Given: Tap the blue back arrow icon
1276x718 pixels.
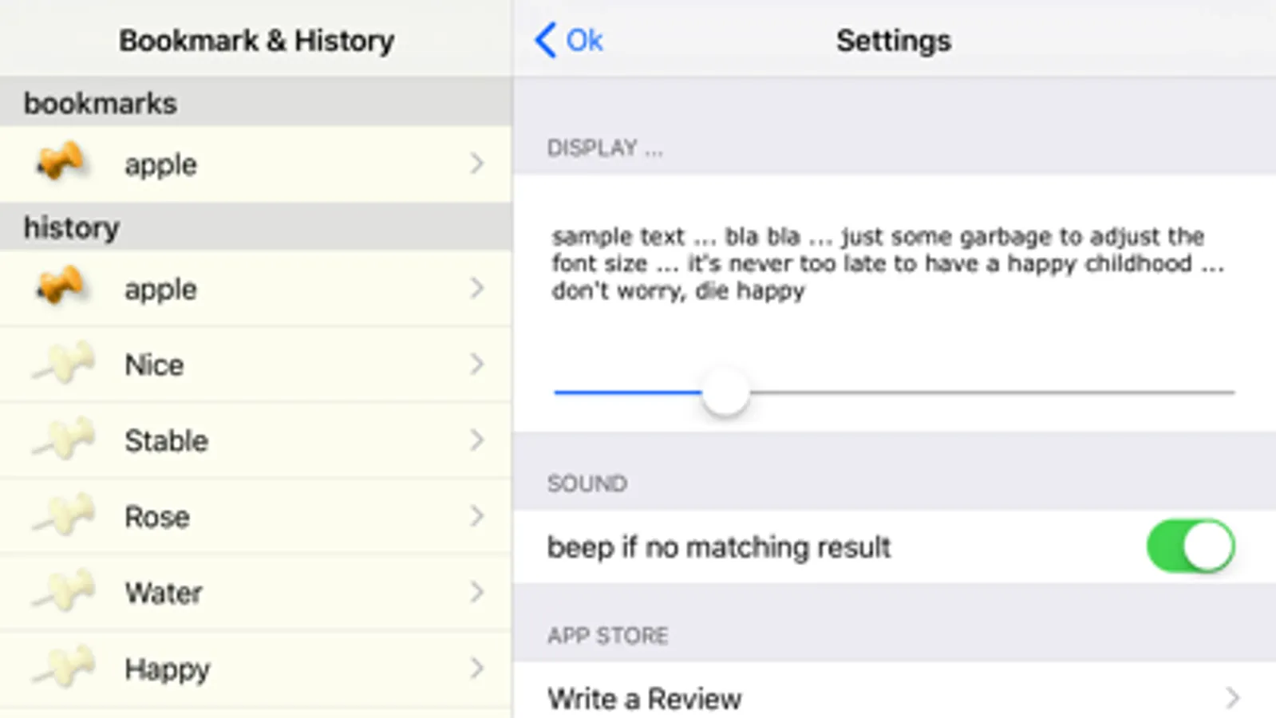Looking at the screenshot, I should (x=546, y=40).
